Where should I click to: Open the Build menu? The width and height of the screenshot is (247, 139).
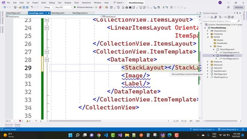tap(44, 3)
